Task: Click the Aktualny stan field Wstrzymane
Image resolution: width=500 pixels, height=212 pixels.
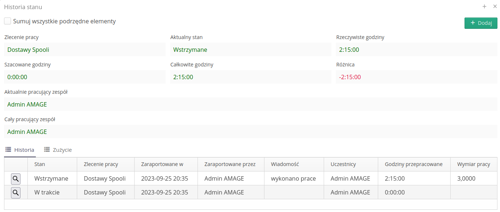Action: [251, 50]
